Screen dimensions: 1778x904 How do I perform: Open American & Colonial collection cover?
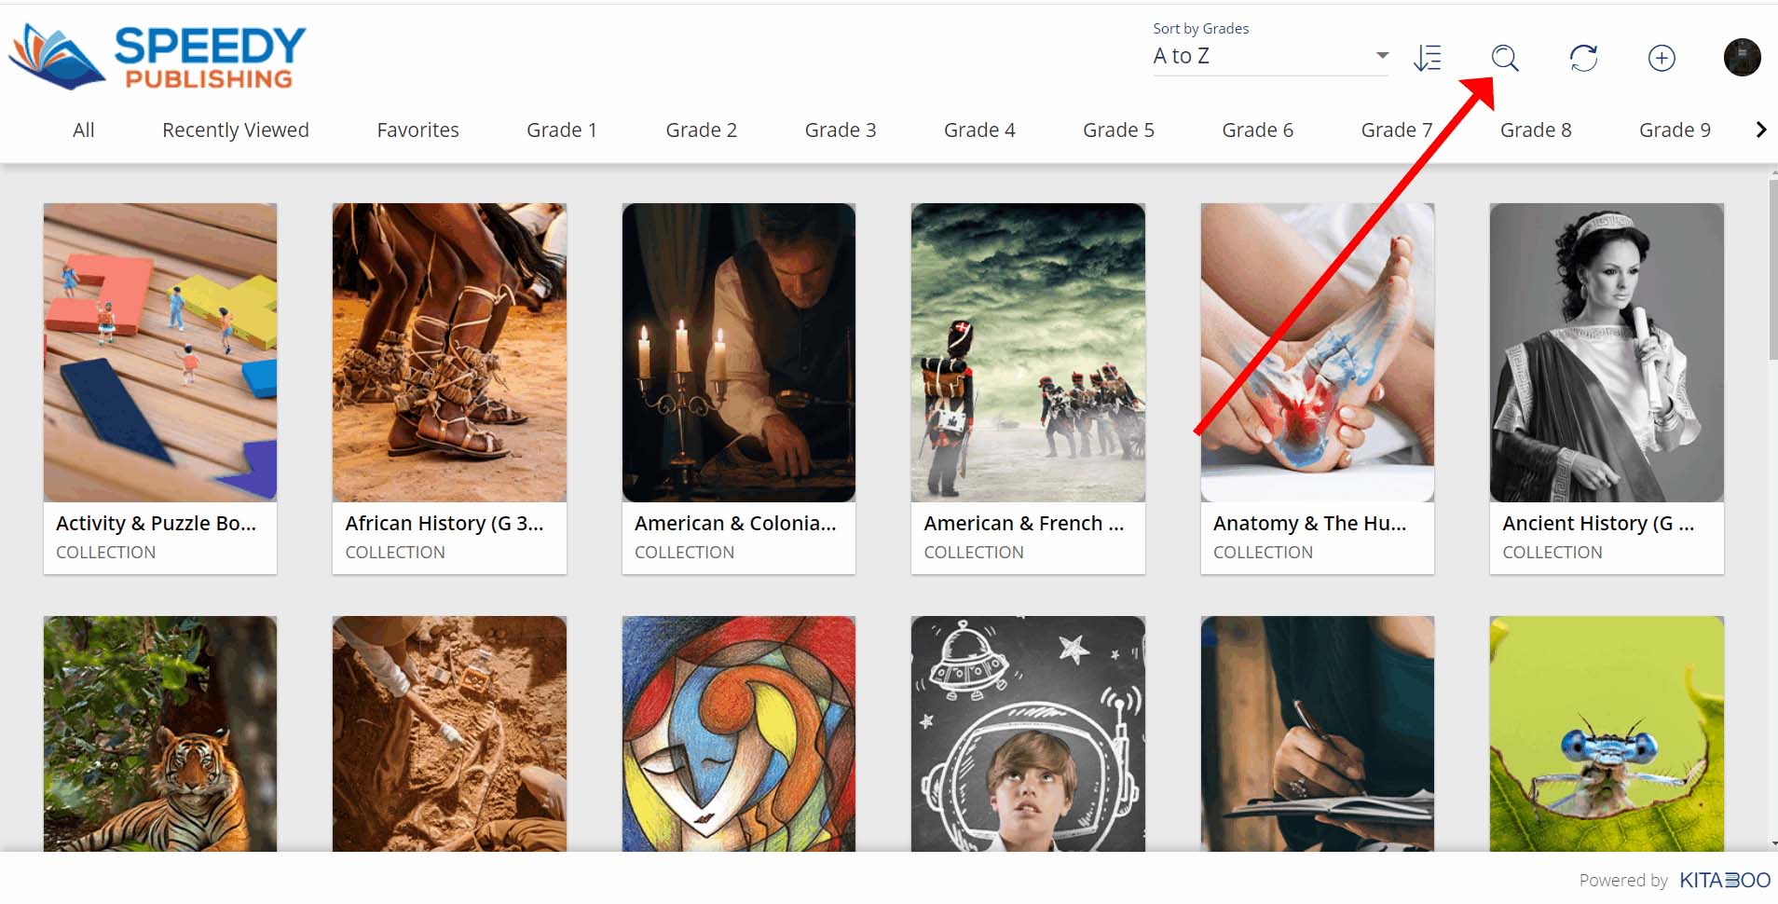click(x=739, y=352)
